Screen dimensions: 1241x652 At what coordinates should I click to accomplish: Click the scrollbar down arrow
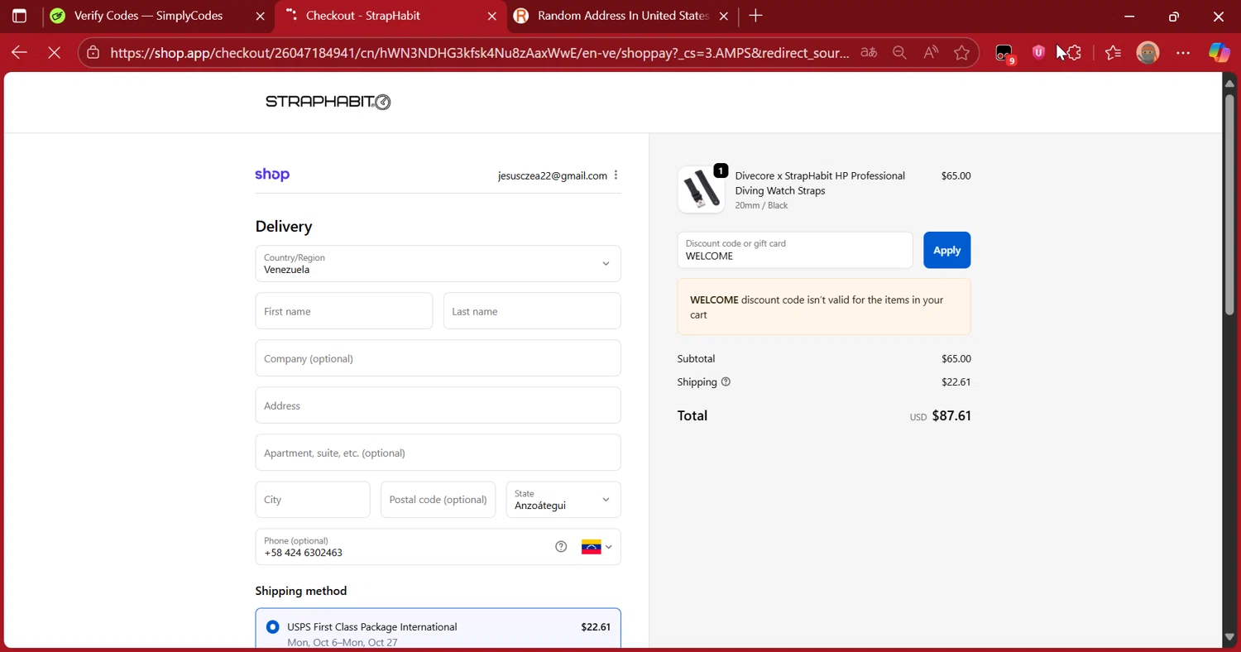(x=1229, y=637)
